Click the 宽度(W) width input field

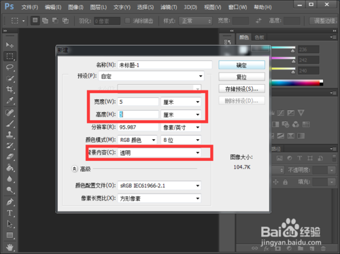pyautogui.click(x=138, y=102)
